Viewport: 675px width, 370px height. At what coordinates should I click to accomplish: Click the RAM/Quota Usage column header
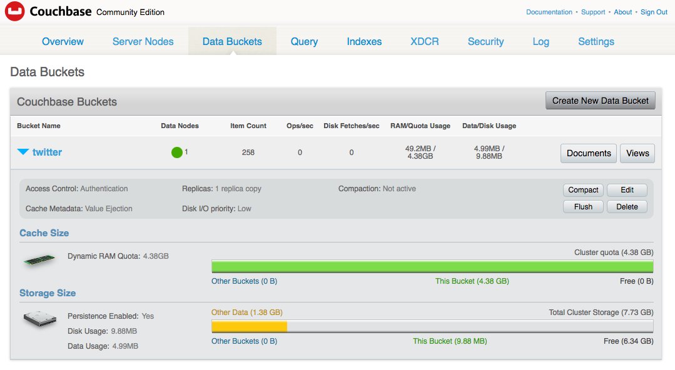tap(420, 126)
